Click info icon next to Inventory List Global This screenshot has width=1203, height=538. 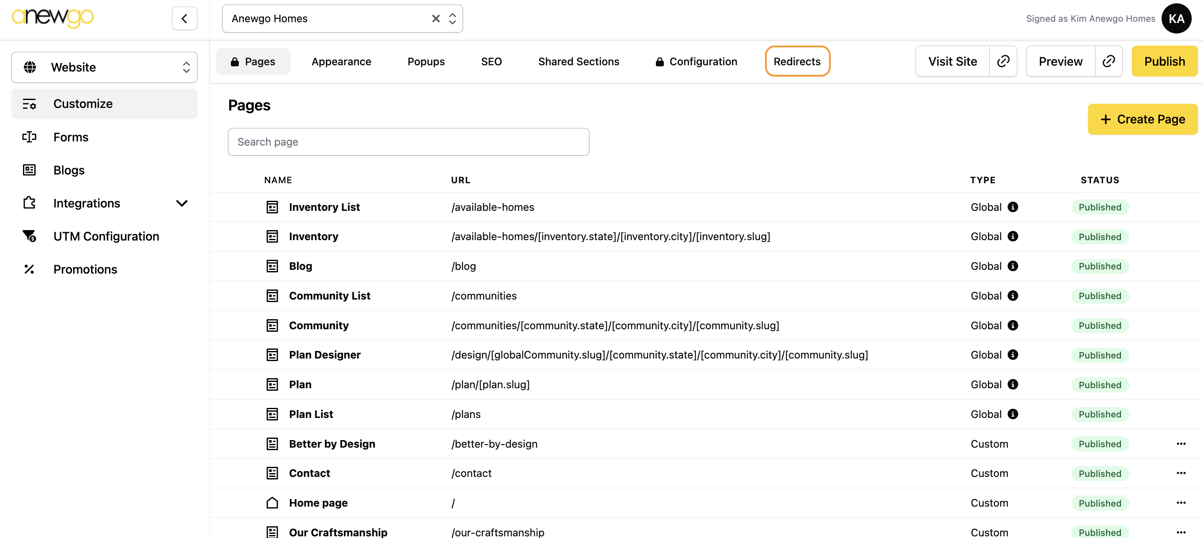pos(1012,207)
